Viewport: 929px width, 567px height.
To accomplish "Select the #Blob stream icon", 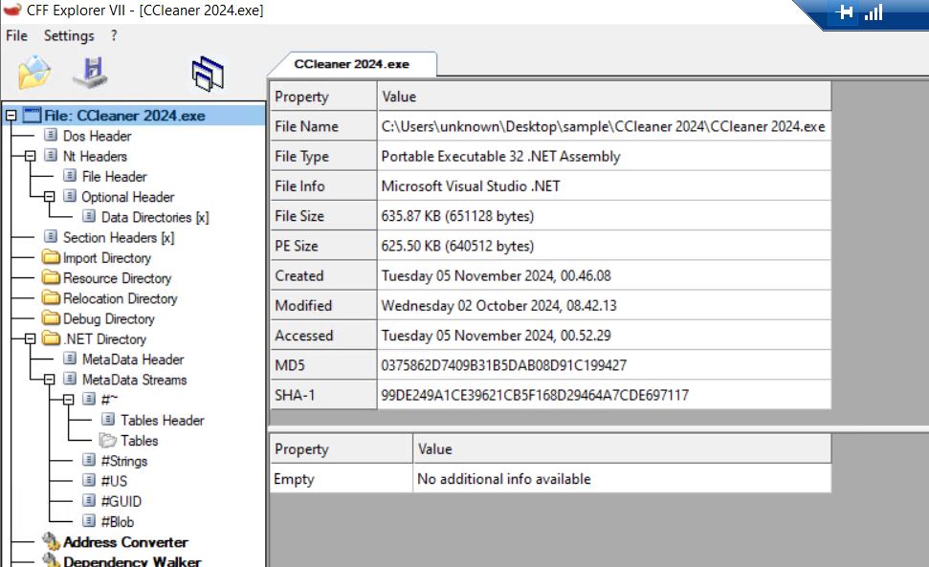I will click(x=89, y=521).
